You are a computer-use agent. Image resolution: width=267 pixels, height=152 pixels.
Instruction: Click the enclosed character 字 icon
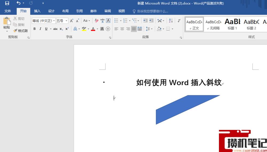108,29
